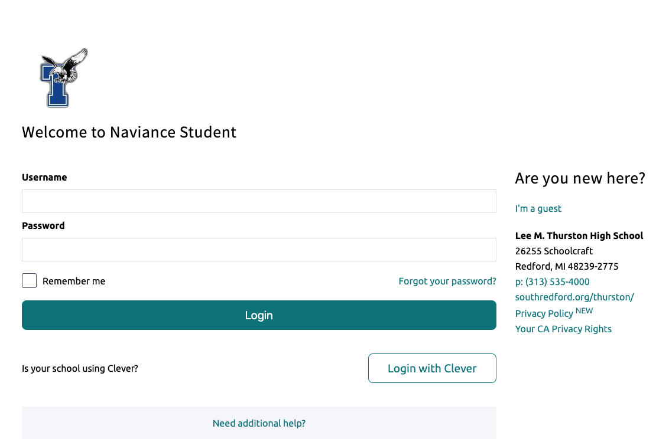Enable the Remember me checkbox
The height and width of the screenshot is (442, 656).
coord(29,280)
